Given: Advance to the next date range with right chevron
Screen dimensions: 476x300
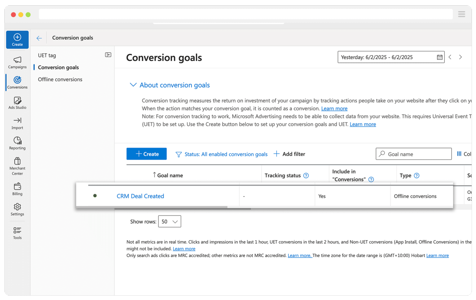Looking at the screenshot, I should click(x=461, y=57).
